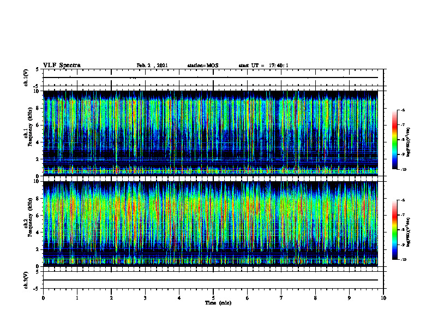Click the 'start UT = 17:40: 1' text
The height and width of the screenshot is (334, 432).
click(263, 65)
